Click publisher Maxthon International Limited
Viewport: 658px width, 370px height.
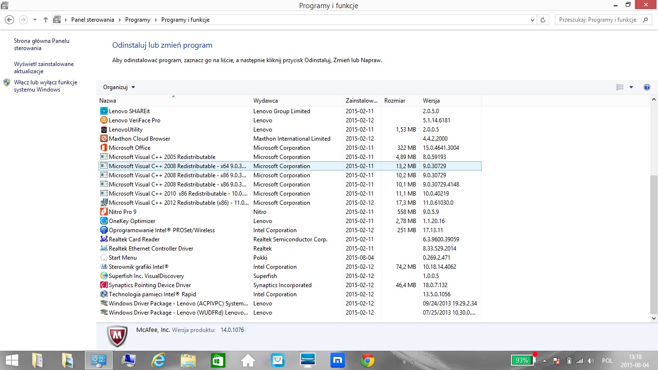coord(292,139)
